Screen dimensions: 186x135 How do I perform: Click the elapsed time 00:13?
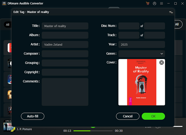(x=67, y=131)
